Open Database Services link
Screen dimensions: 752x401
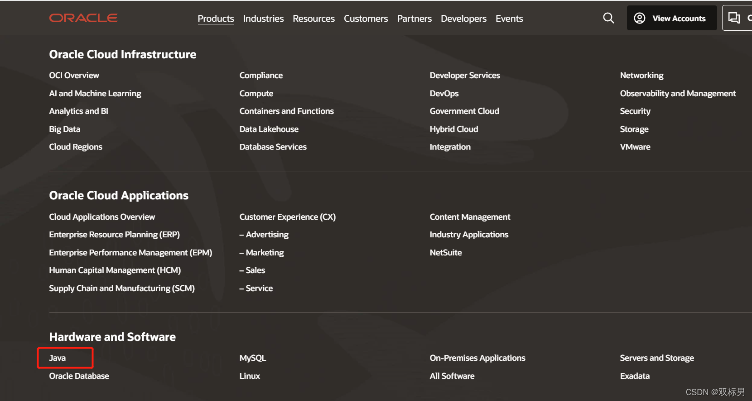point(273,147)
